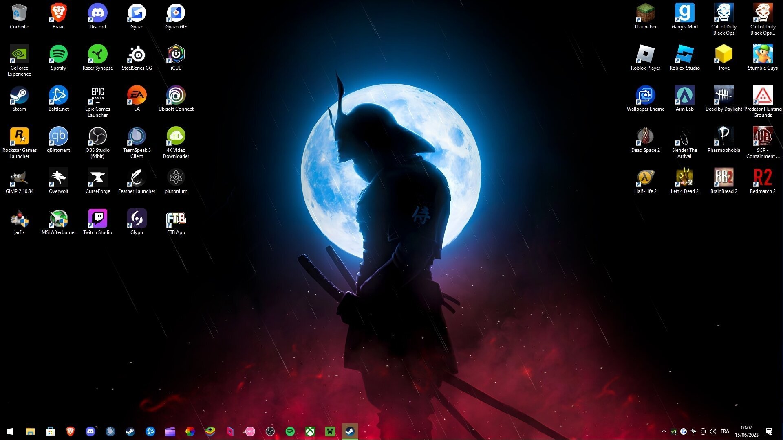The width and height of the screenshot is (783, 440).
Task: Click the Wallpaper Engine shortcut
Action: coord(645,96)
